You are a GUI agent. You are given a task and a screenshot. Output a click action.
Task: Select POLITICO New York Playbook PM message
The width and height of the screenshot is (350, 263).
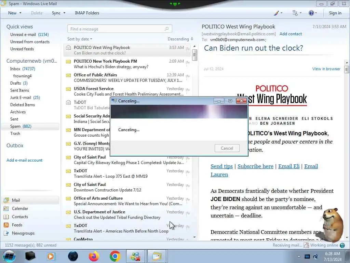click(x=127, y=64)
